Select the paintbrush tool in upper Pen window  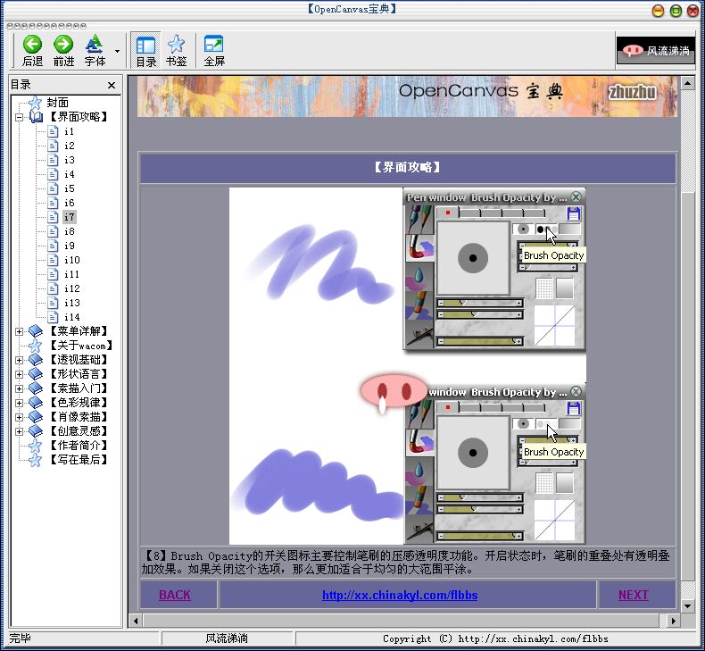[419, 248]
